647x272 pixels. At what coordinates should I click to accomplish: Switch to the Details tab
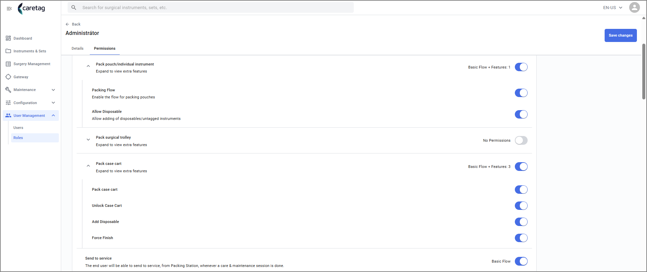77,48
